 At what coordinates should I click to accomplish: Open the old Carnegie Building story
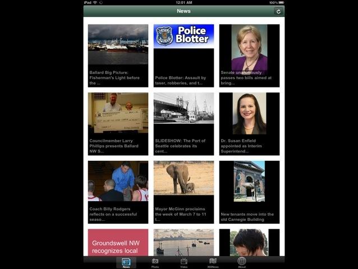click(249, 192)
